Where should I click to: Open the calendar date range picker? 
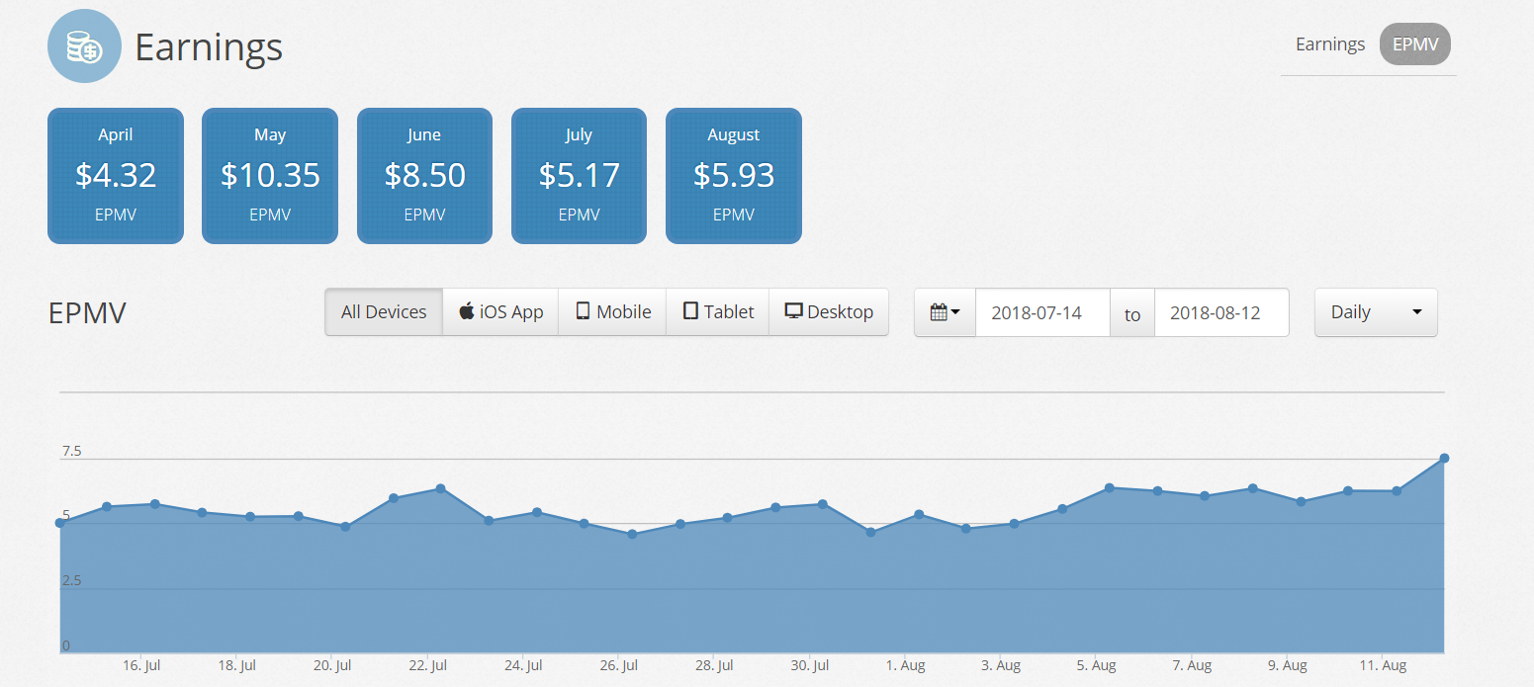[945, 312]
